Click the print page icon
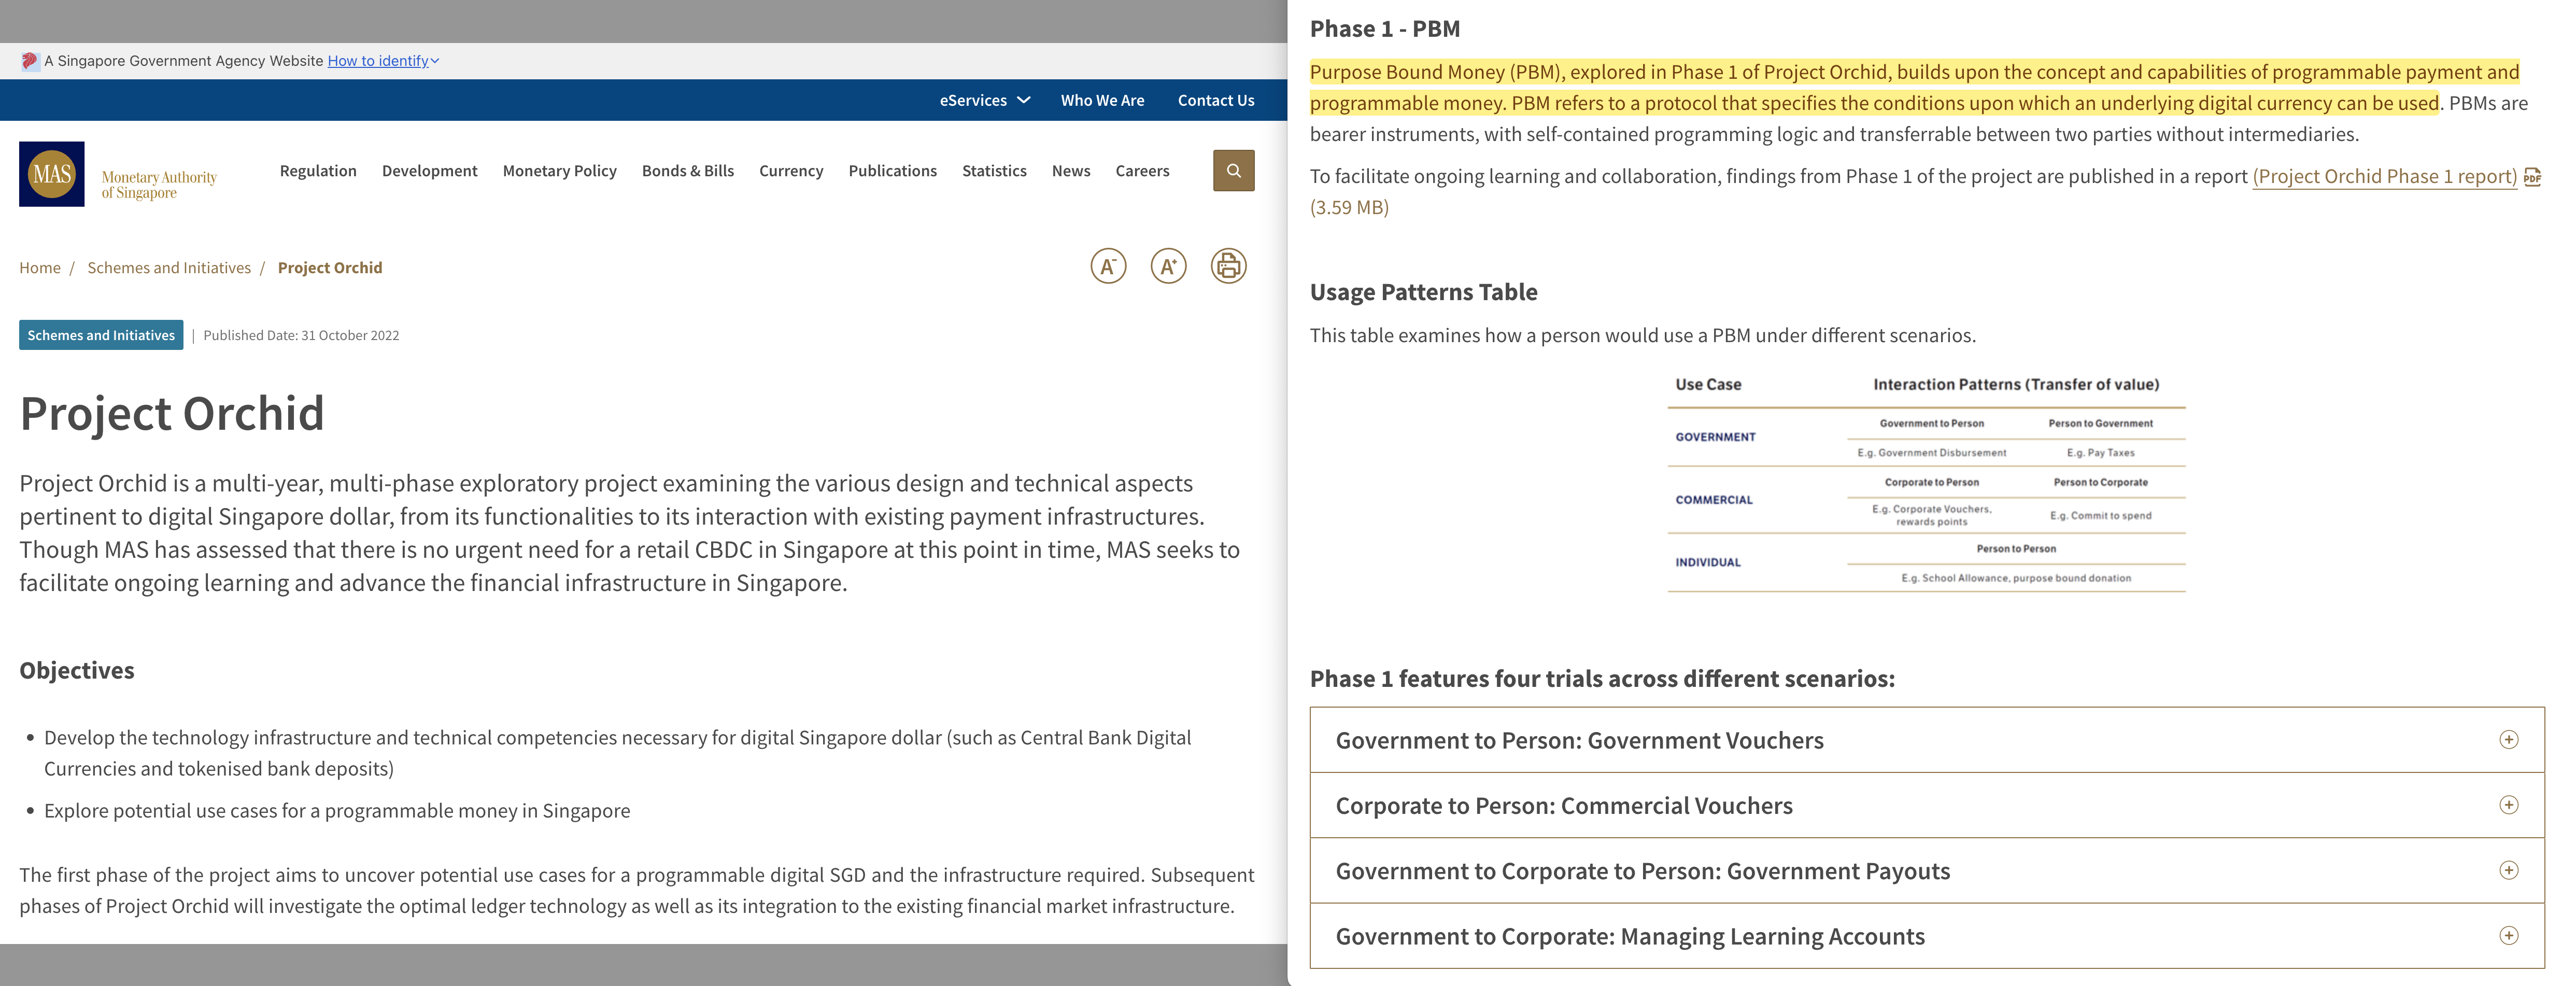This screenshot has width=2576, height=986. (1228, 266)
